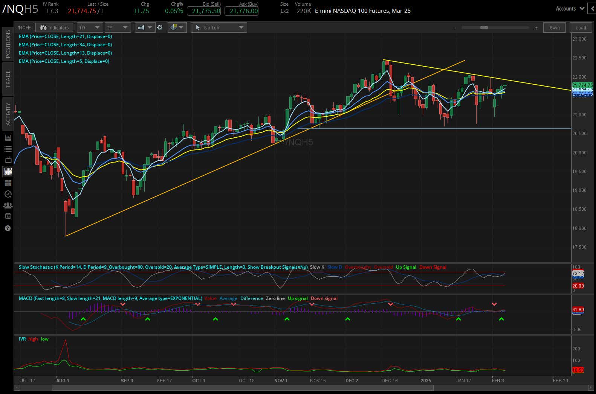Open the clock history sidebar icon
The height and width of the screenshot is (394, 596).
coord(8,194)
